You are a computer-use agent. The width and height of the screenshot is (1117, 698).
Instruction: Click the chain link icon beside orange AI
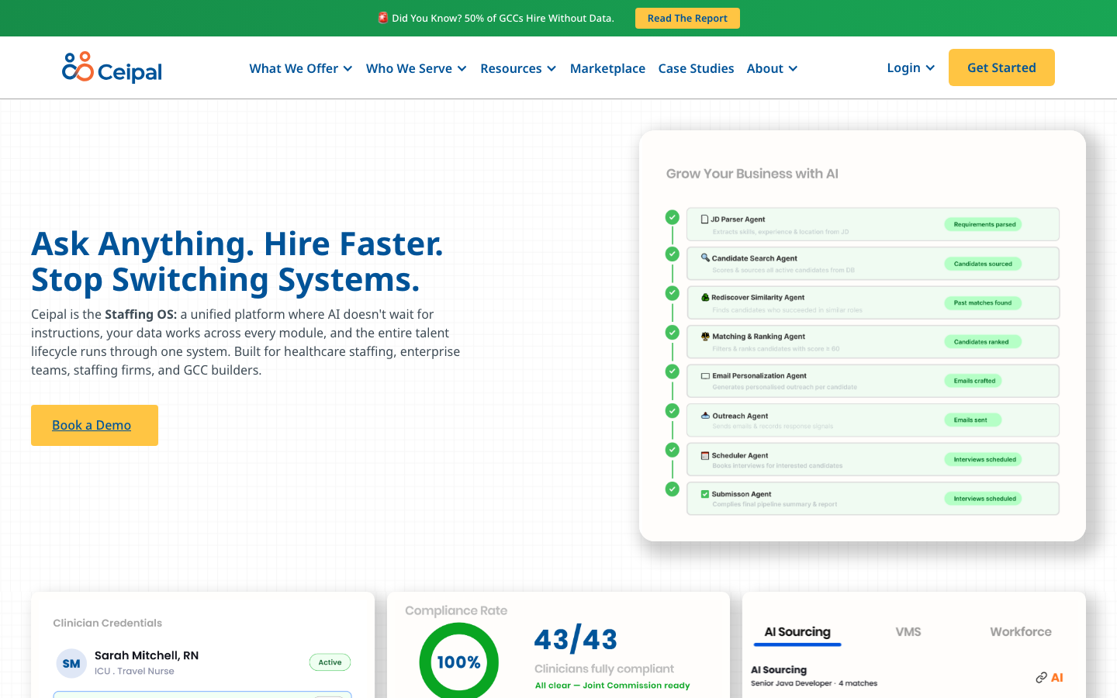[x=1042, y=678]
